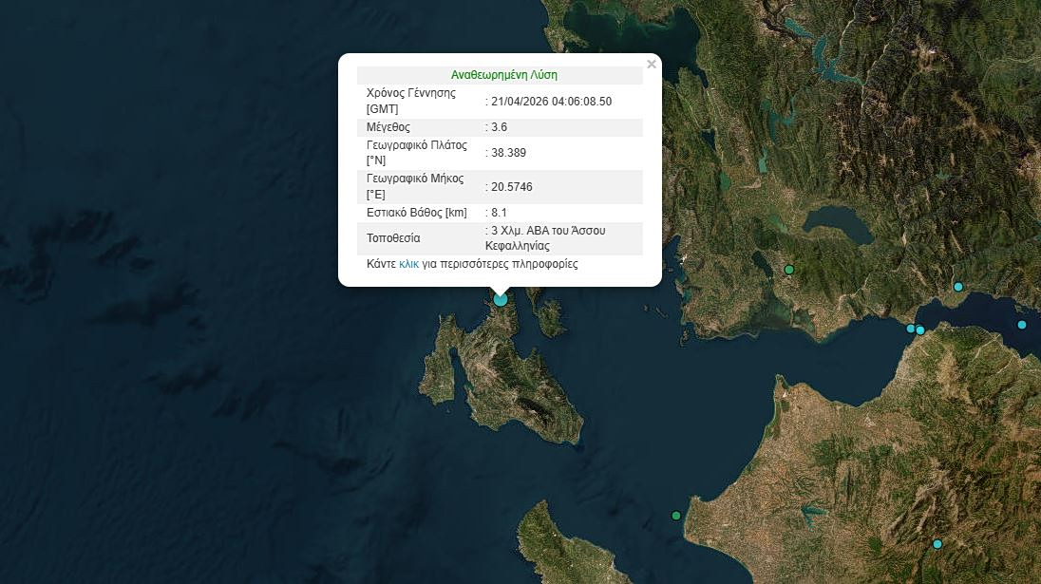Select the easternmost marker in the Corinthian Gulf
Viewport: 1041px width, 584px height.
1021,324
